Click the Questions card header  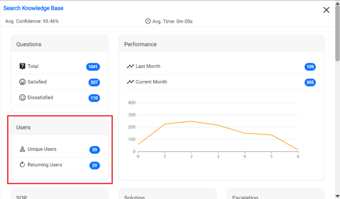(x=60, y=43)
